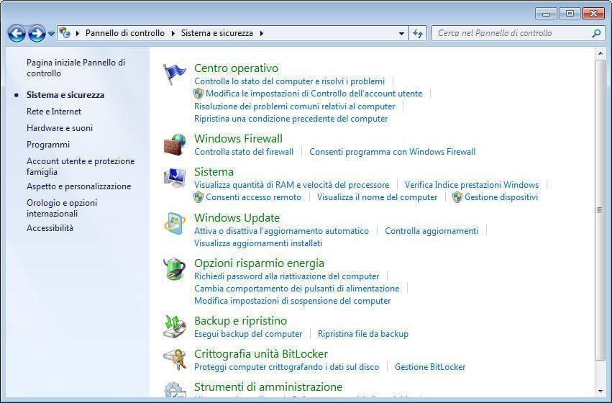Go forward with the Forward arrow button

coord(37,34)
